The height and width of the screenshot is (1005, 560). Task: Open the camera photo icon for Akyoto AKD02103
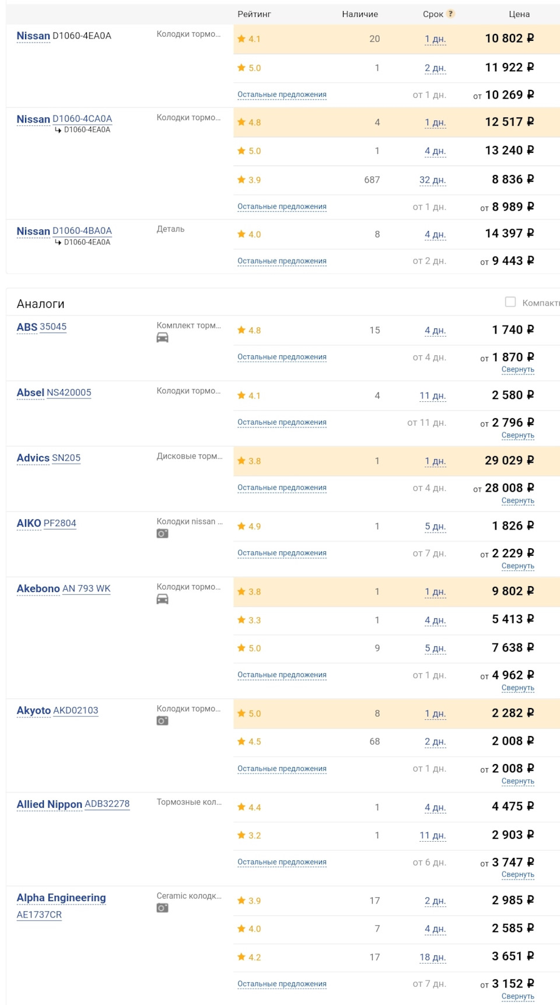[162, 721]
